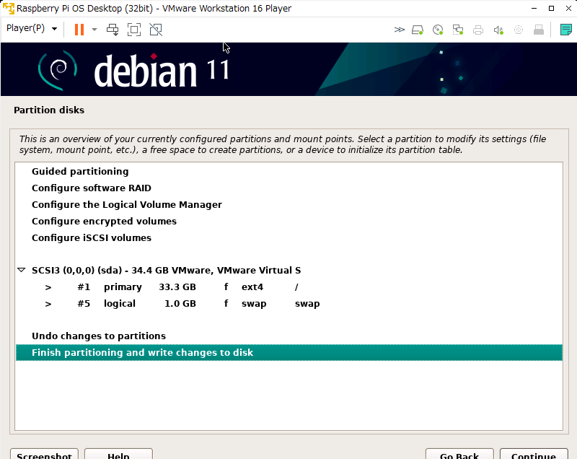Select the SCSI3 (0,0,0) (sda) disk row
This screenshot has width=577, height=459.
[289, 271]
